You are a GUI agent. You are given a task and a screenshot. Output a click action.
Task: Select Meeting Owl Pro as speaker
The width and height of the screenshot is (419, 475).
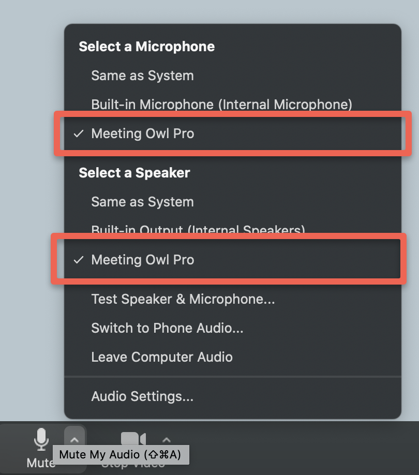click(142, 260)
